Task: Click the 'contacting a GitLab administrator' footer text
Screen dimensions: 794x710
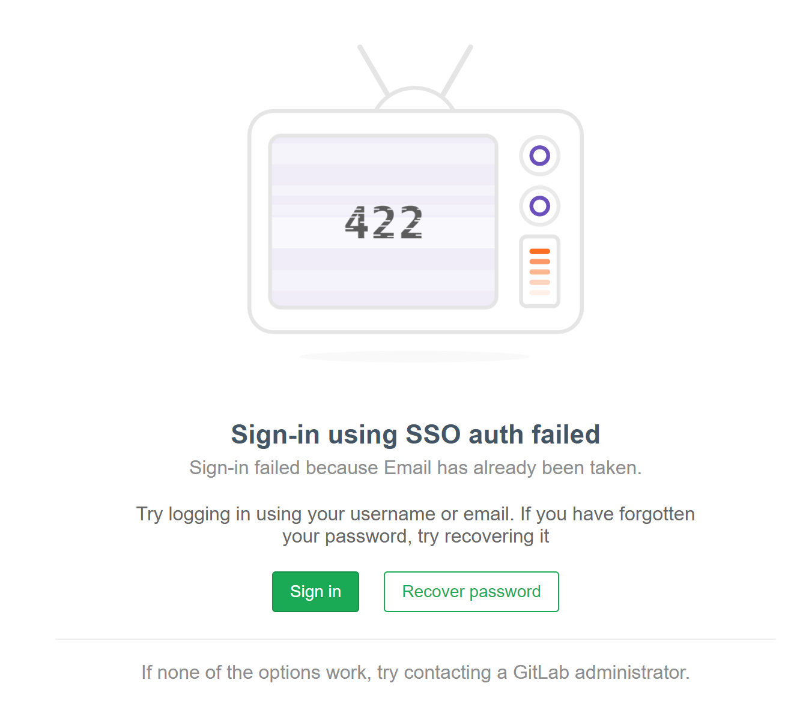Action: pyautogui.click(x=415, y=672)
